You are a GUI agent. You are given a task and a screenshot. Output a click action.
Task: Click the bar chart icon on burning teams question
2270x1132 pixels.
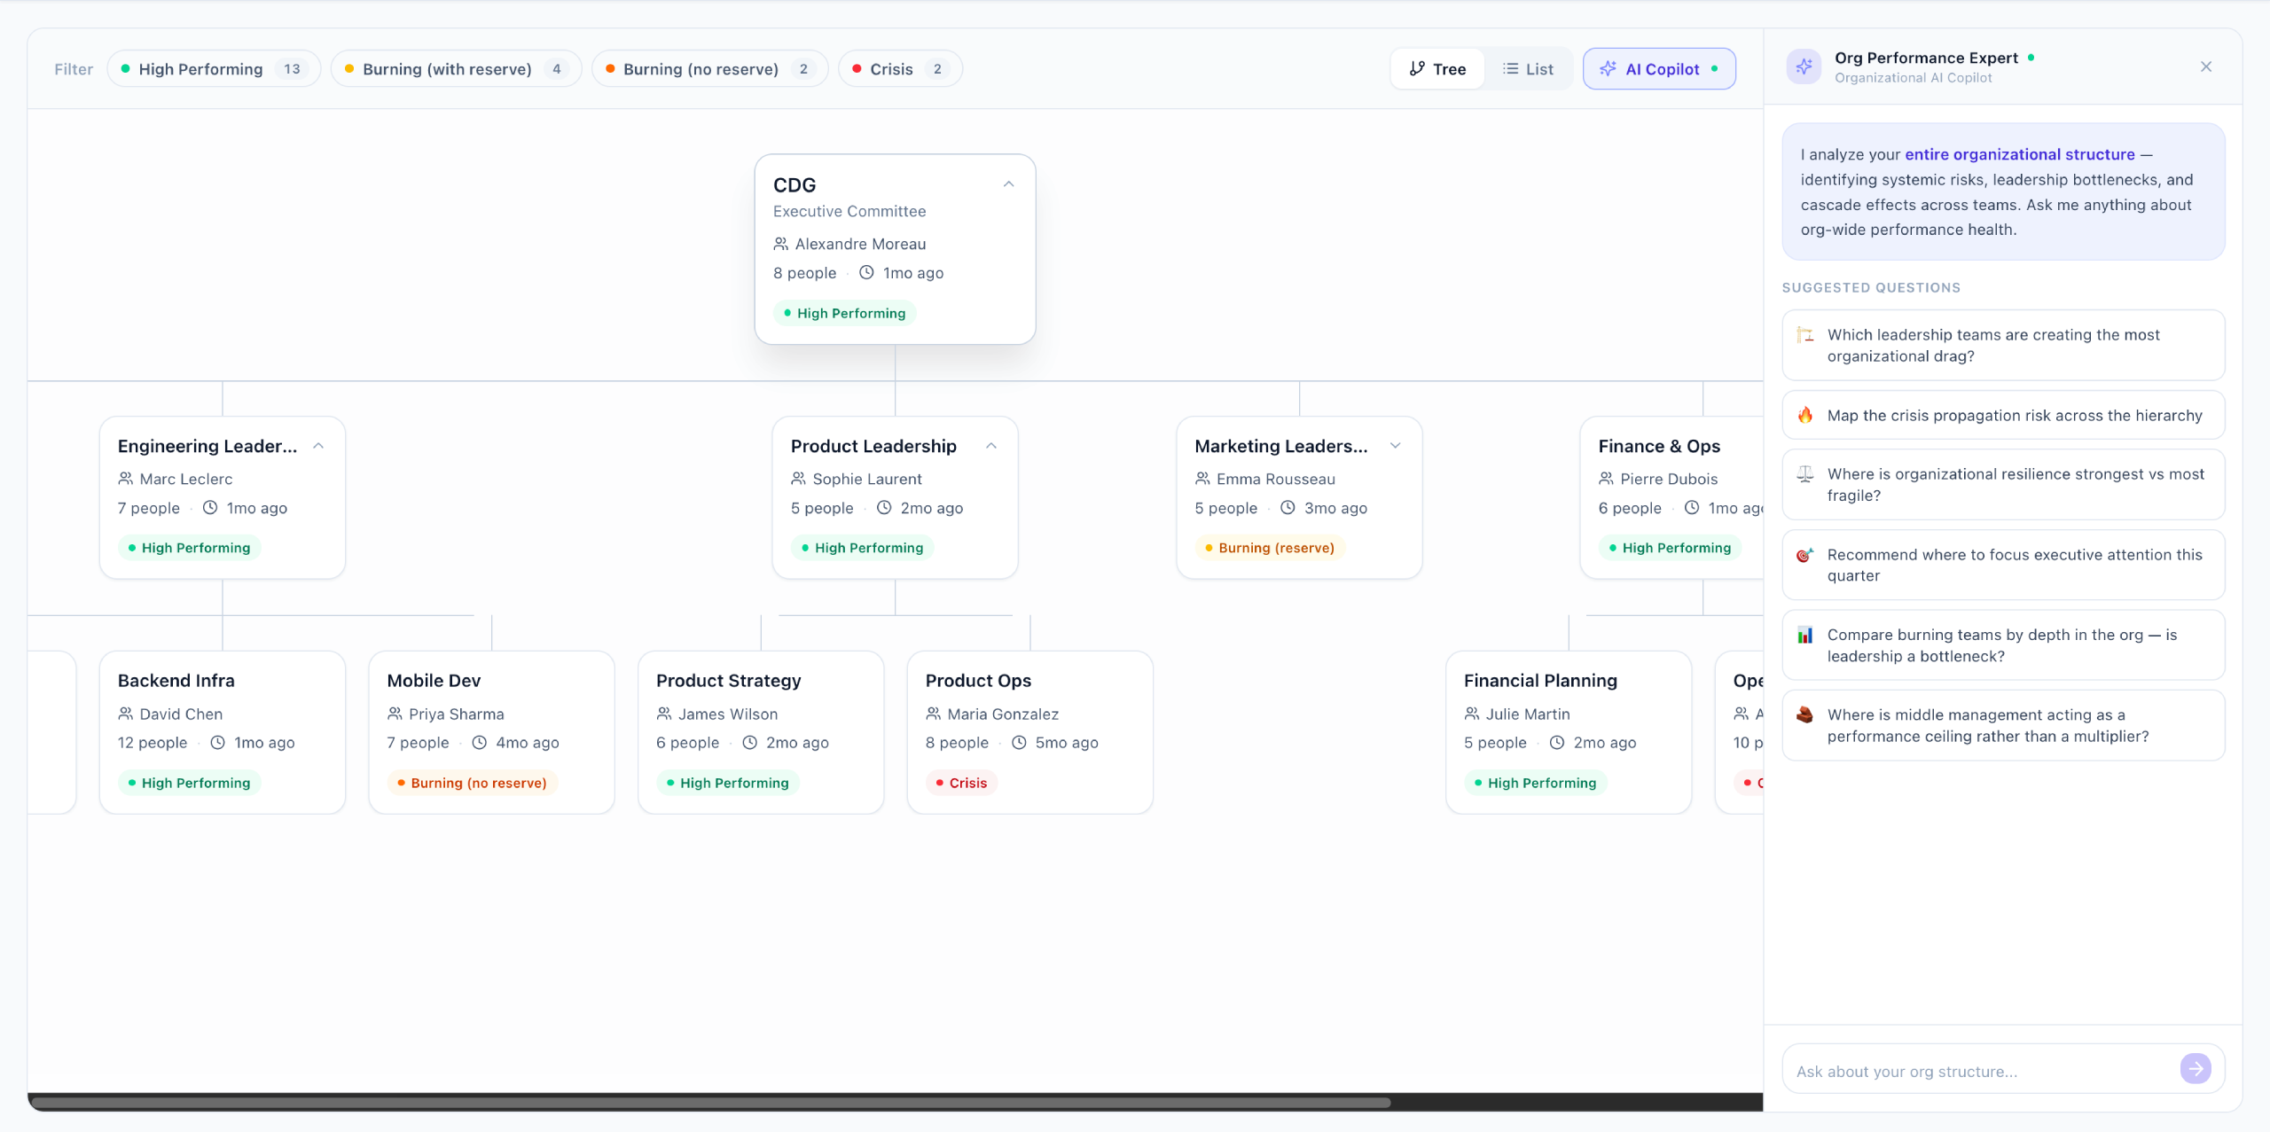click(x=1805, y=635)
